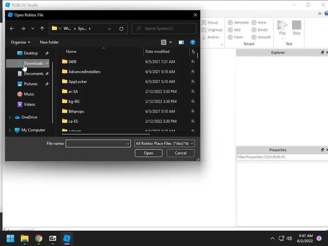Go forward in the file dialog

pos(23,29)
